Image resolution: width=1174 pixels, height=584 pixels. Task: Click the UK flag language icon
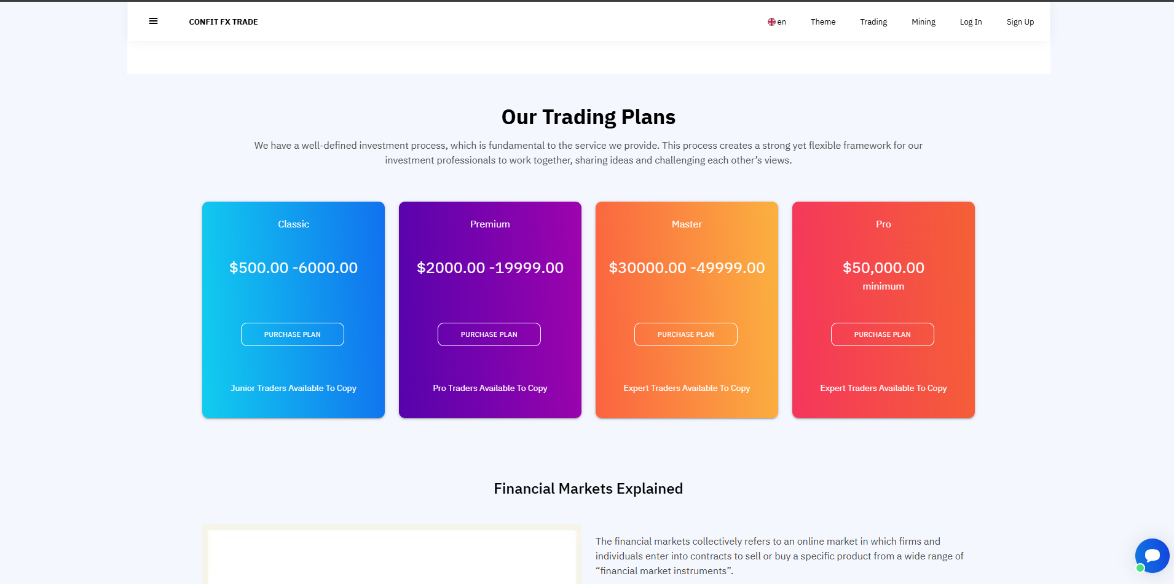(x=771, y=22)
